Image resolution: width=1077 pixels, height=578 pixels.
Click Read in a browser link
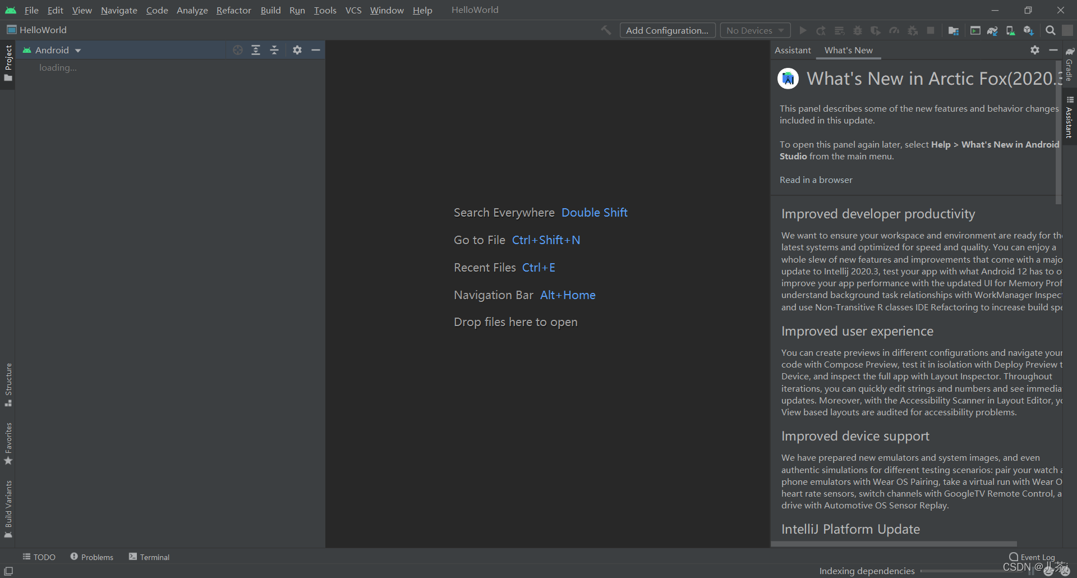816,180
